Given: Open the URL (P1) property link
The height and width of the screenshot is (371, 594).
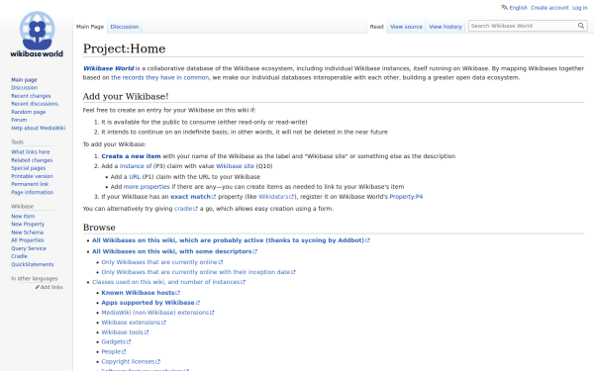Looking at the screenshot, I should point(135,177).
